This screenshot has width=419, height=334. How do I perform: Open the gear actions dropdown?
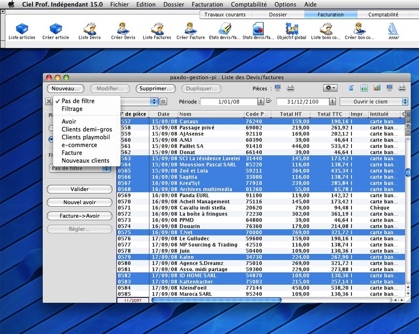tap(330, 88)
